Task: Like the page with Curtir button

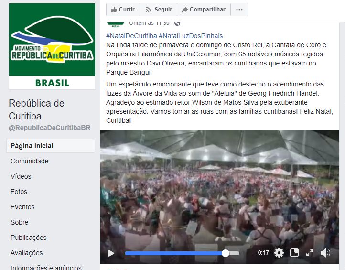Action: (x=123, y=10)
